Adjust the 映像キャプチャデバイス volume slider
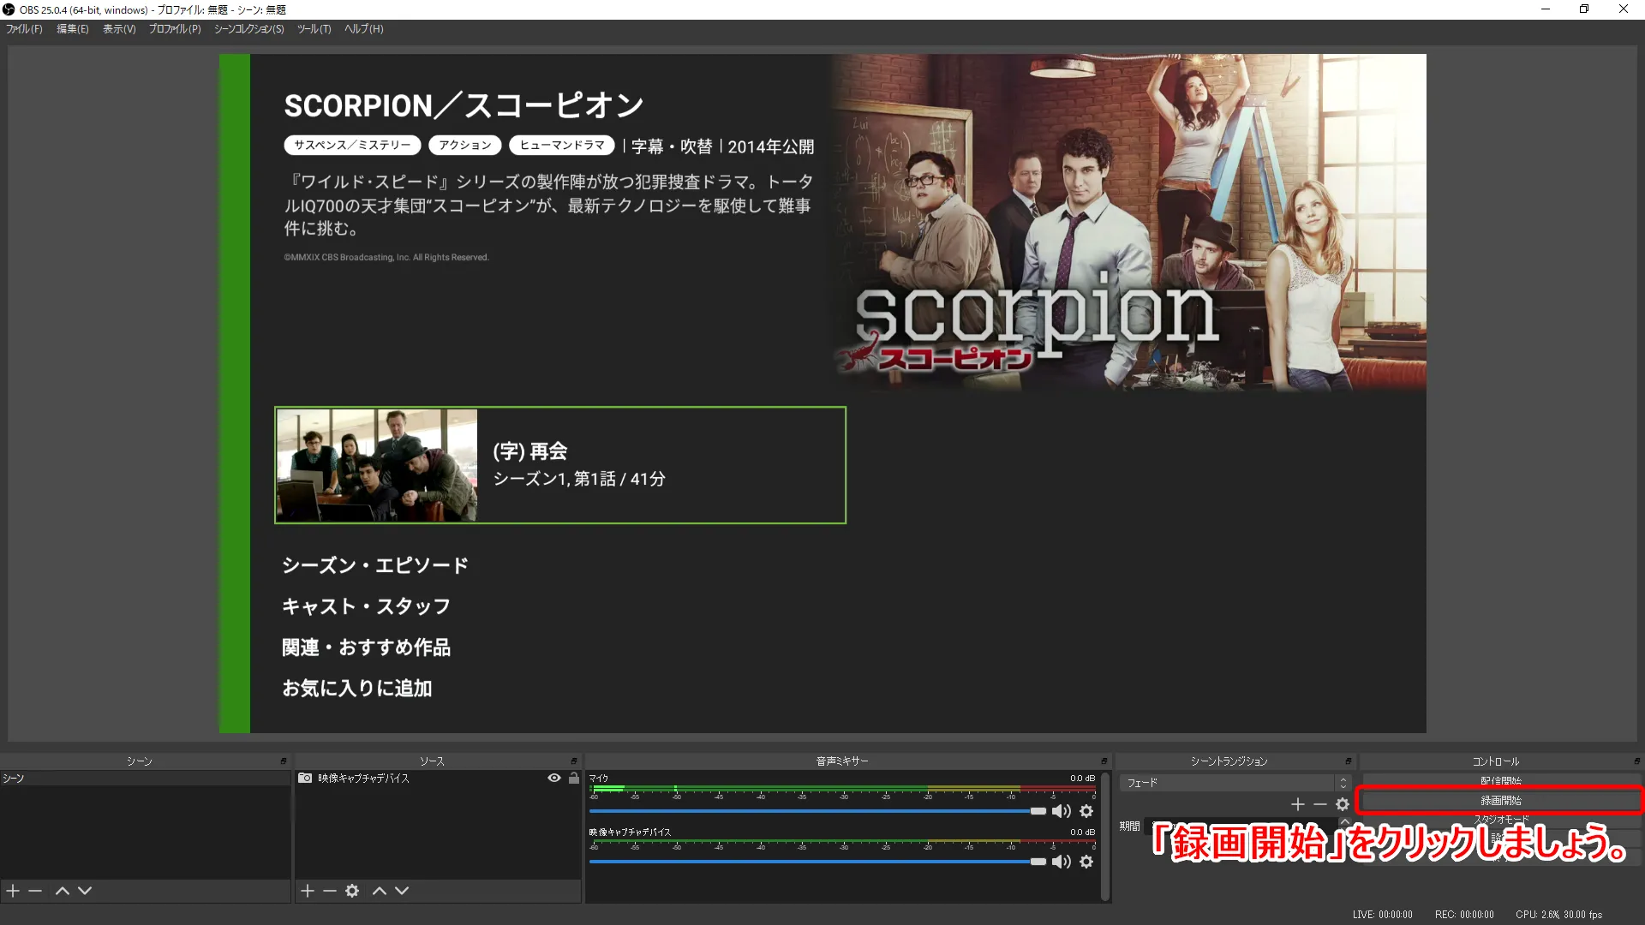Image resolution: width=1645 pixels, height=925 pixels. [x=817, y=862]
